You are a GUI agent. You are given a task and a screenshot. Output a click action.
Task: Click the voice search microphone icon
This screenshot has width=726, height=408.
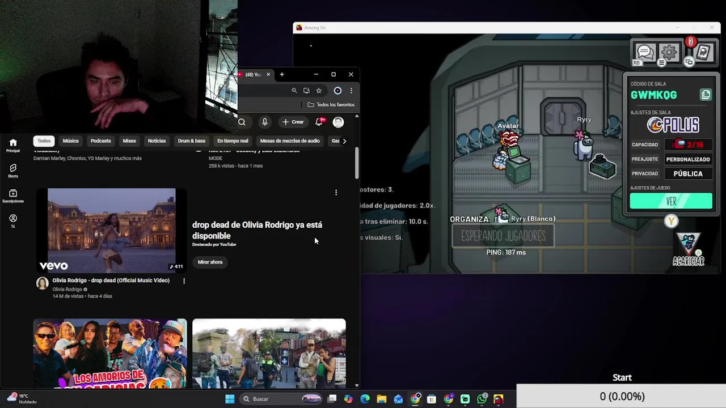click(x=264, y=122)
